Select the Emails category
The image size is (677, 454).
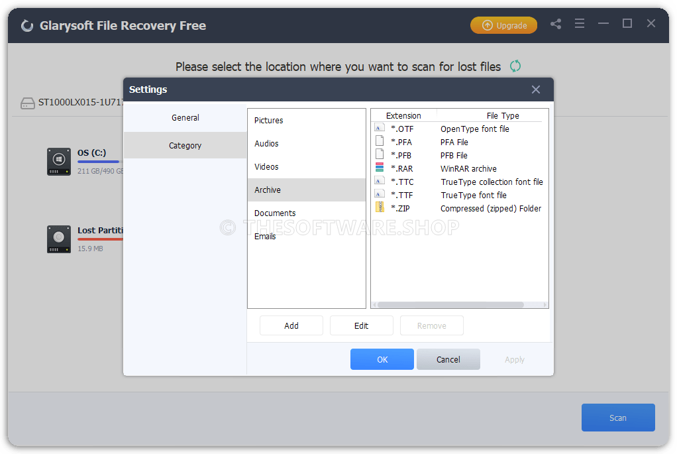[307, 237]
